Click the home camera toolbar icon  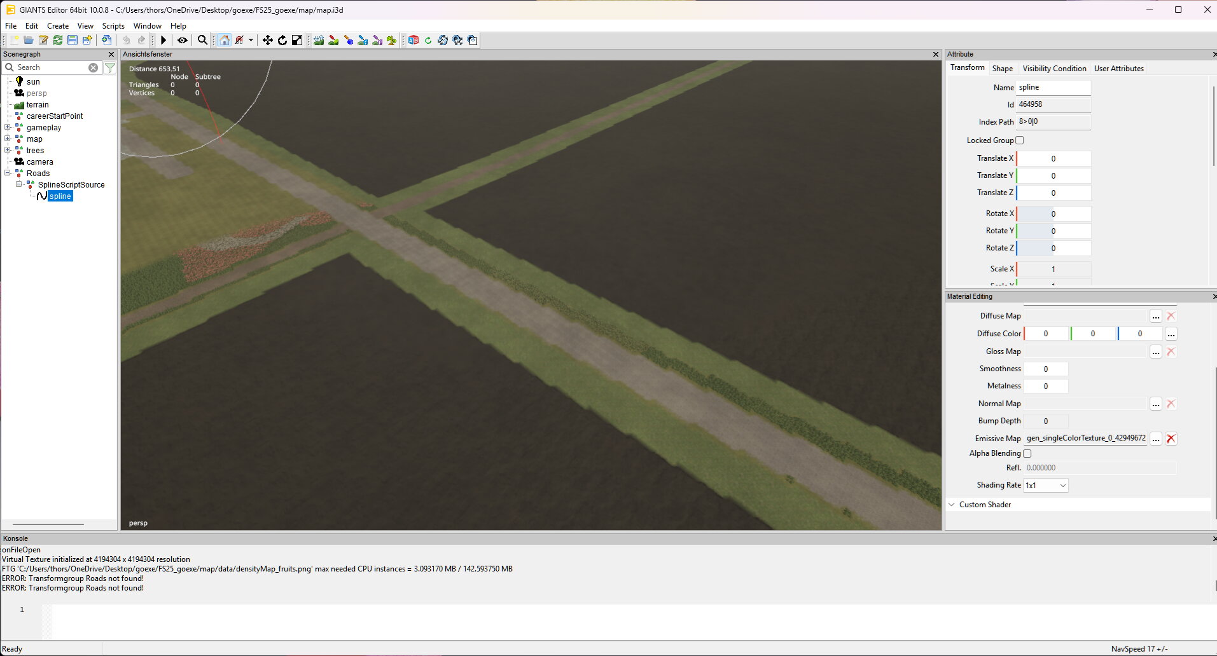pos(224,40)
